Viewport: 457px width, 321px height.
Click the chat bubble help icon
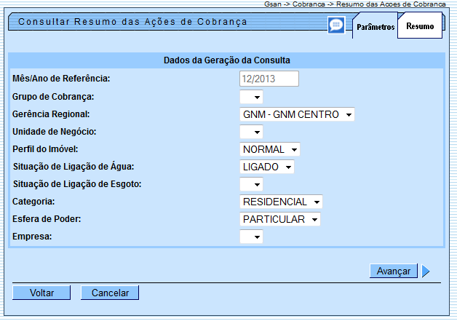click(335, 25)
